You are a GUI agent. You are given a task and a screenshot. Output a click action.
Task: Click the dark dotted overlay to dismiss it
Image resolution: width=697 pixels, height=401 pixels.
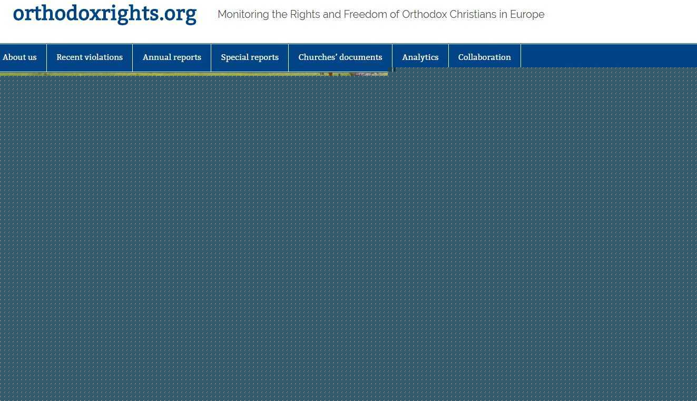(348, 237)
